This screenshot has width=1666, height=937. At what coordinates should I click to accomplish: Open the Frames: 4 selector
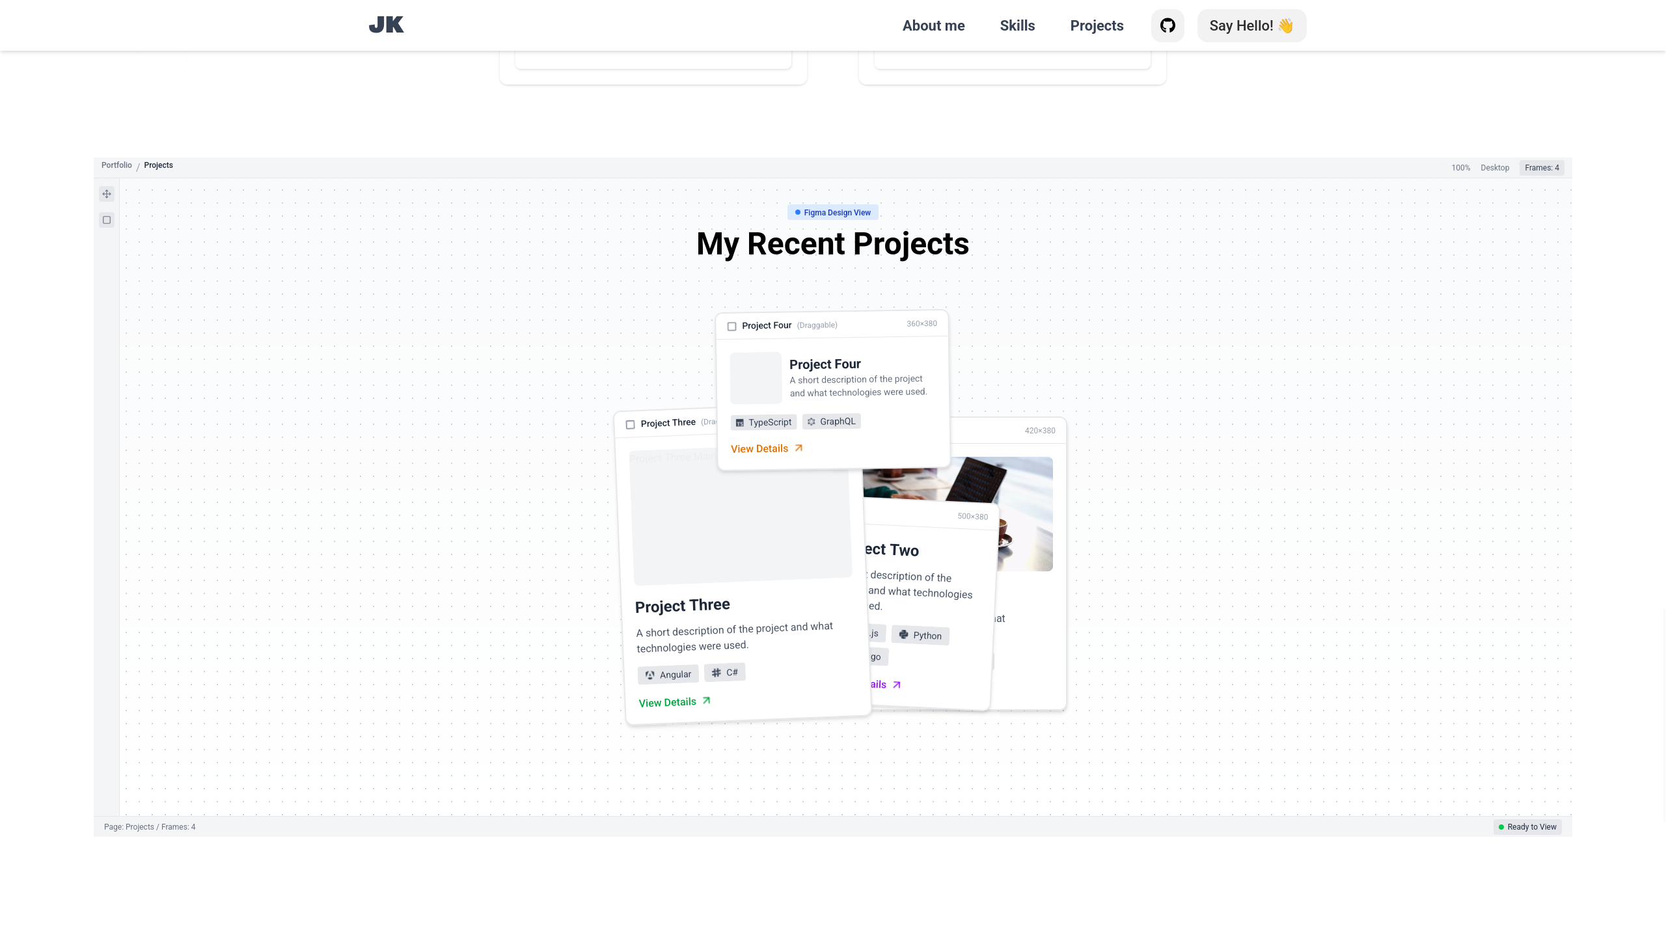(1541, 168)
